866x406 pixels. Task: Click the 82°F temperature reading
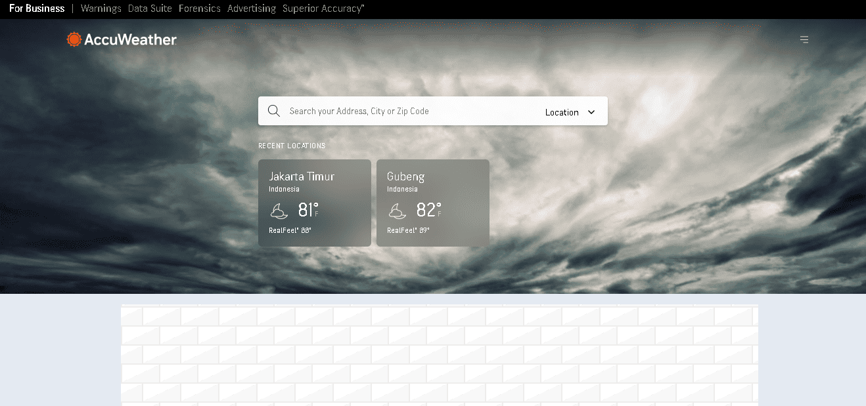coord(425,210)
